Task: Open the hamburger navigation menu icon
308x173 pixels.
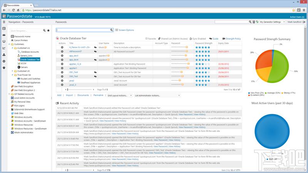Action: pyautogui.click(x=4, y=22)
